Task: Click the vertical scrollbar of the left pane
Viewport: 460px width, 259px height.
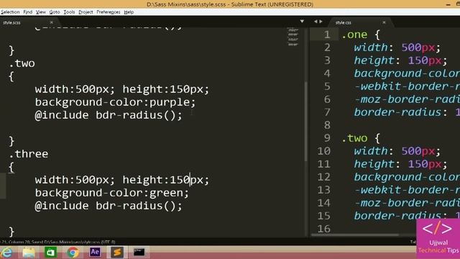Action: coord(306,121)
